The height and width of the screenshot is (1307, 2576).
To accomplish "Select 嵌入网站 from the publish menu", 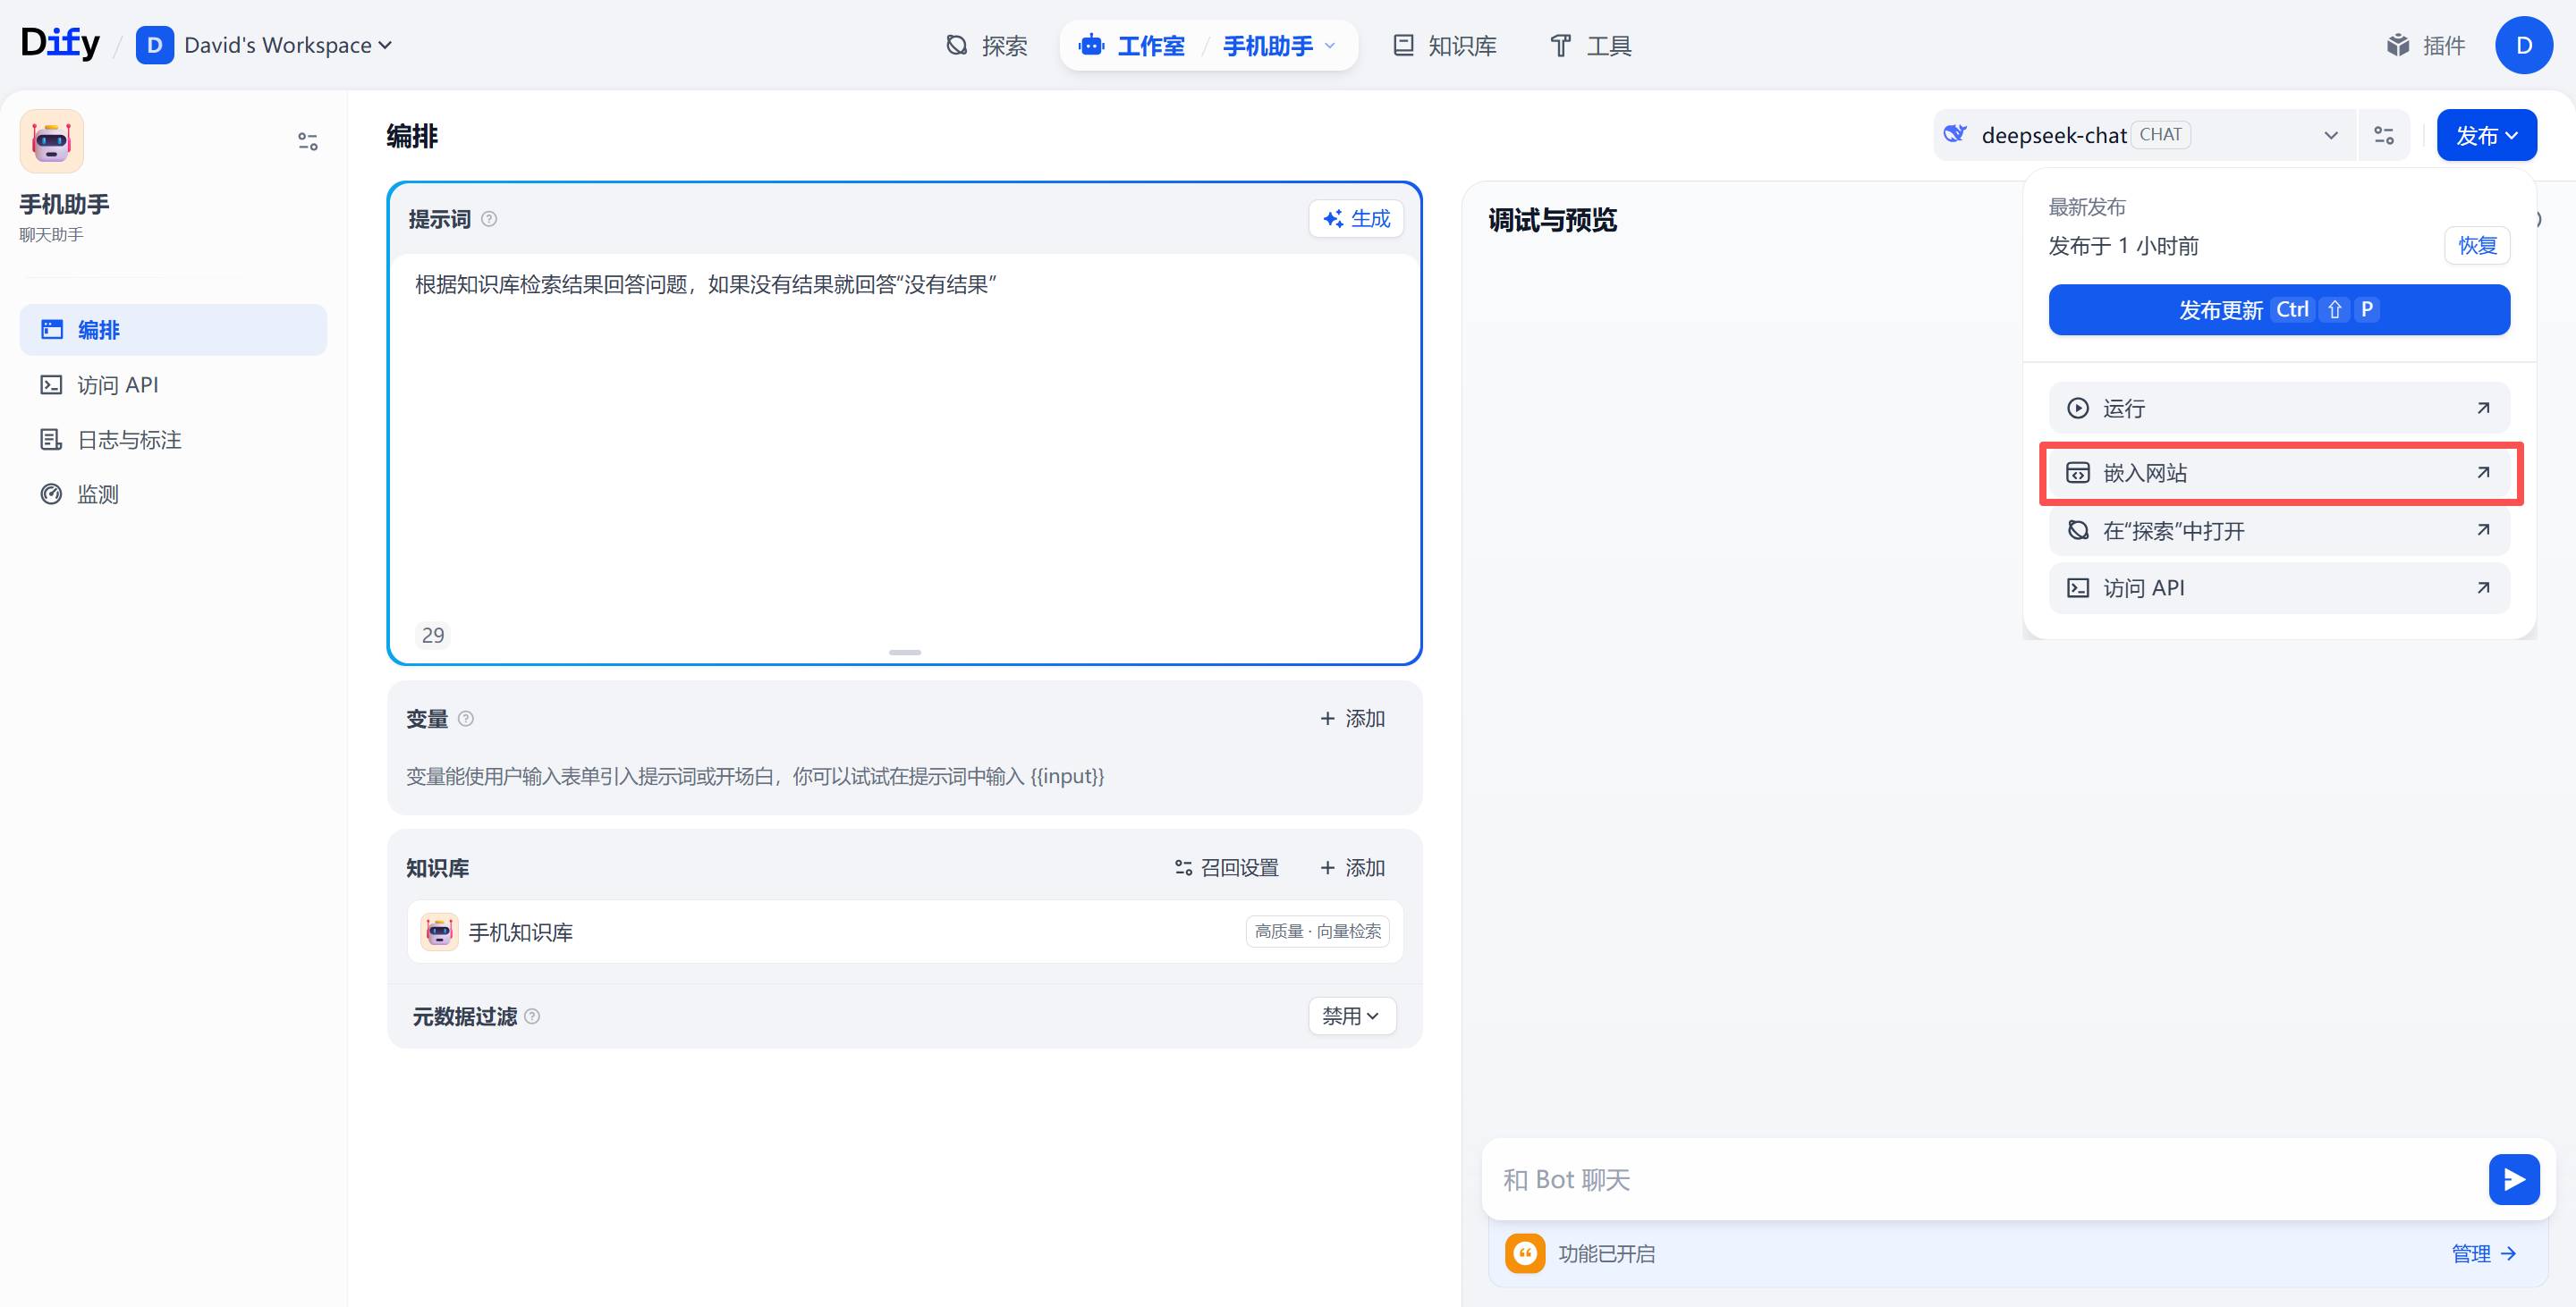I will point(2279,473).
